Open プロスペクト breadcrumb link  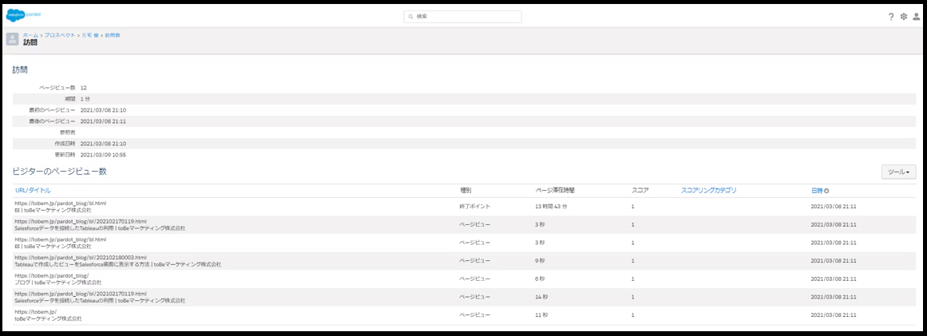tap(61, 35)
